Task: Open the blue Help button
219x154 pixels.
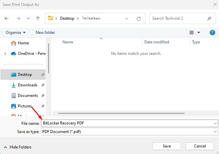Action: click(x=212, y=33)
